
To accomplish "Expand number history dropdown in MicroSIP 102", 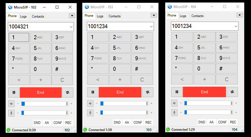I will point(71,27).
